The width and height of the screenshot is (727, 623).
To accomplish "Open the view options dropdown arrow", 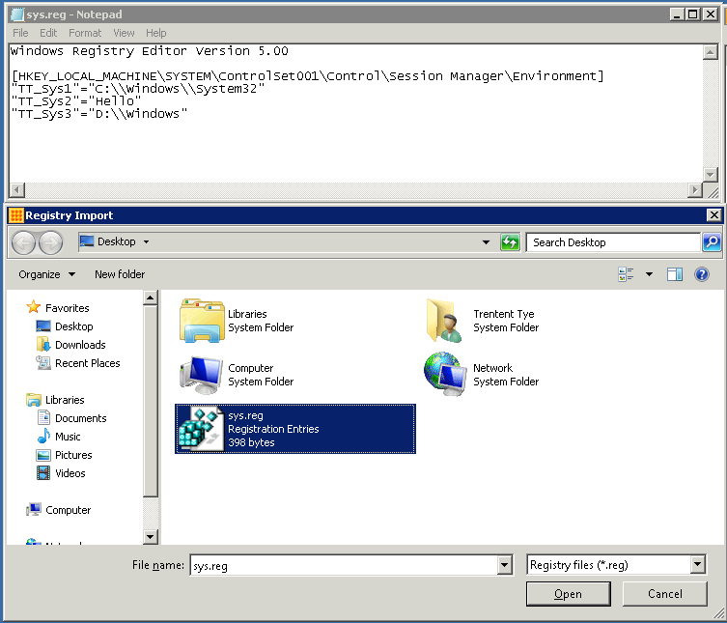I will point(649,274).
